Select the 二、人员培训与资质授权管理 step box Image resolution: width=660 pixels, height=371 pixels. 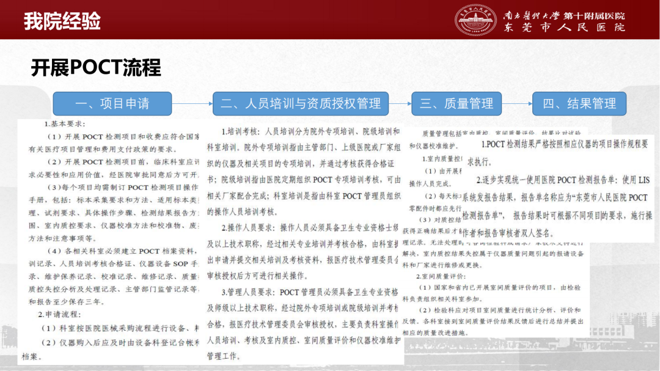(301, 104)
